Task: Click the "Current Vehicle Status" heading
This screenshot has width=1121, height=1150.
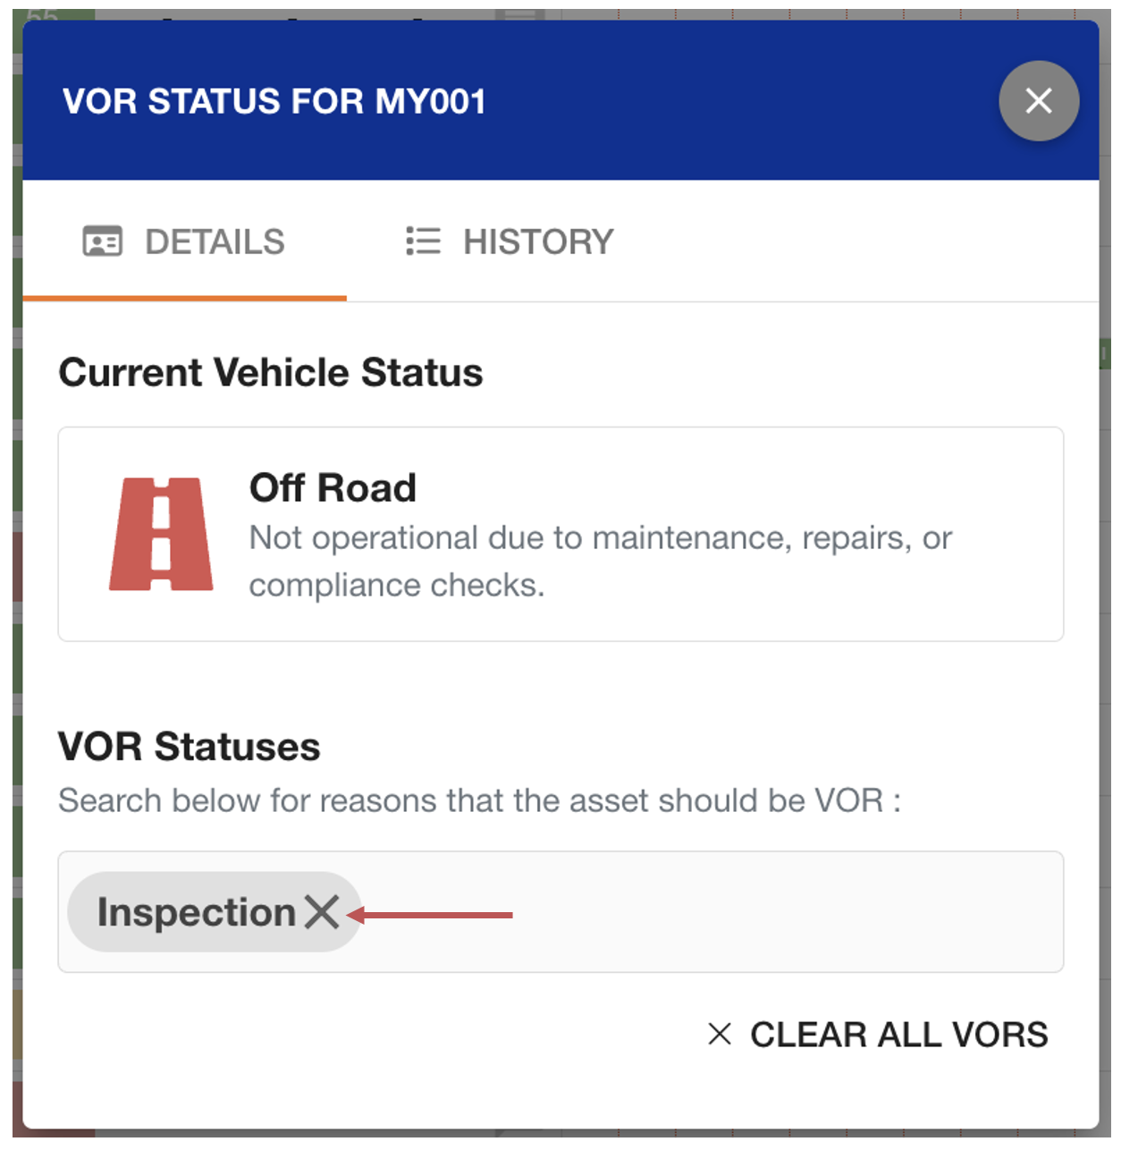Action: click(x=270, y=373)
